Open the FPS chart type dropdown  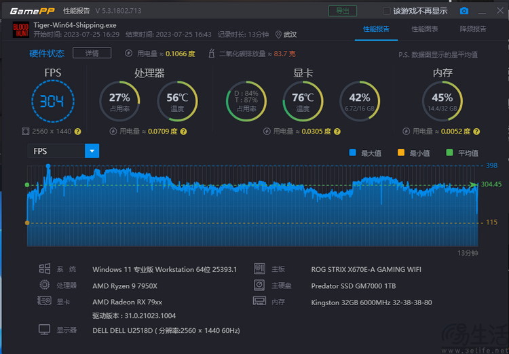click(x=92, y=151)
